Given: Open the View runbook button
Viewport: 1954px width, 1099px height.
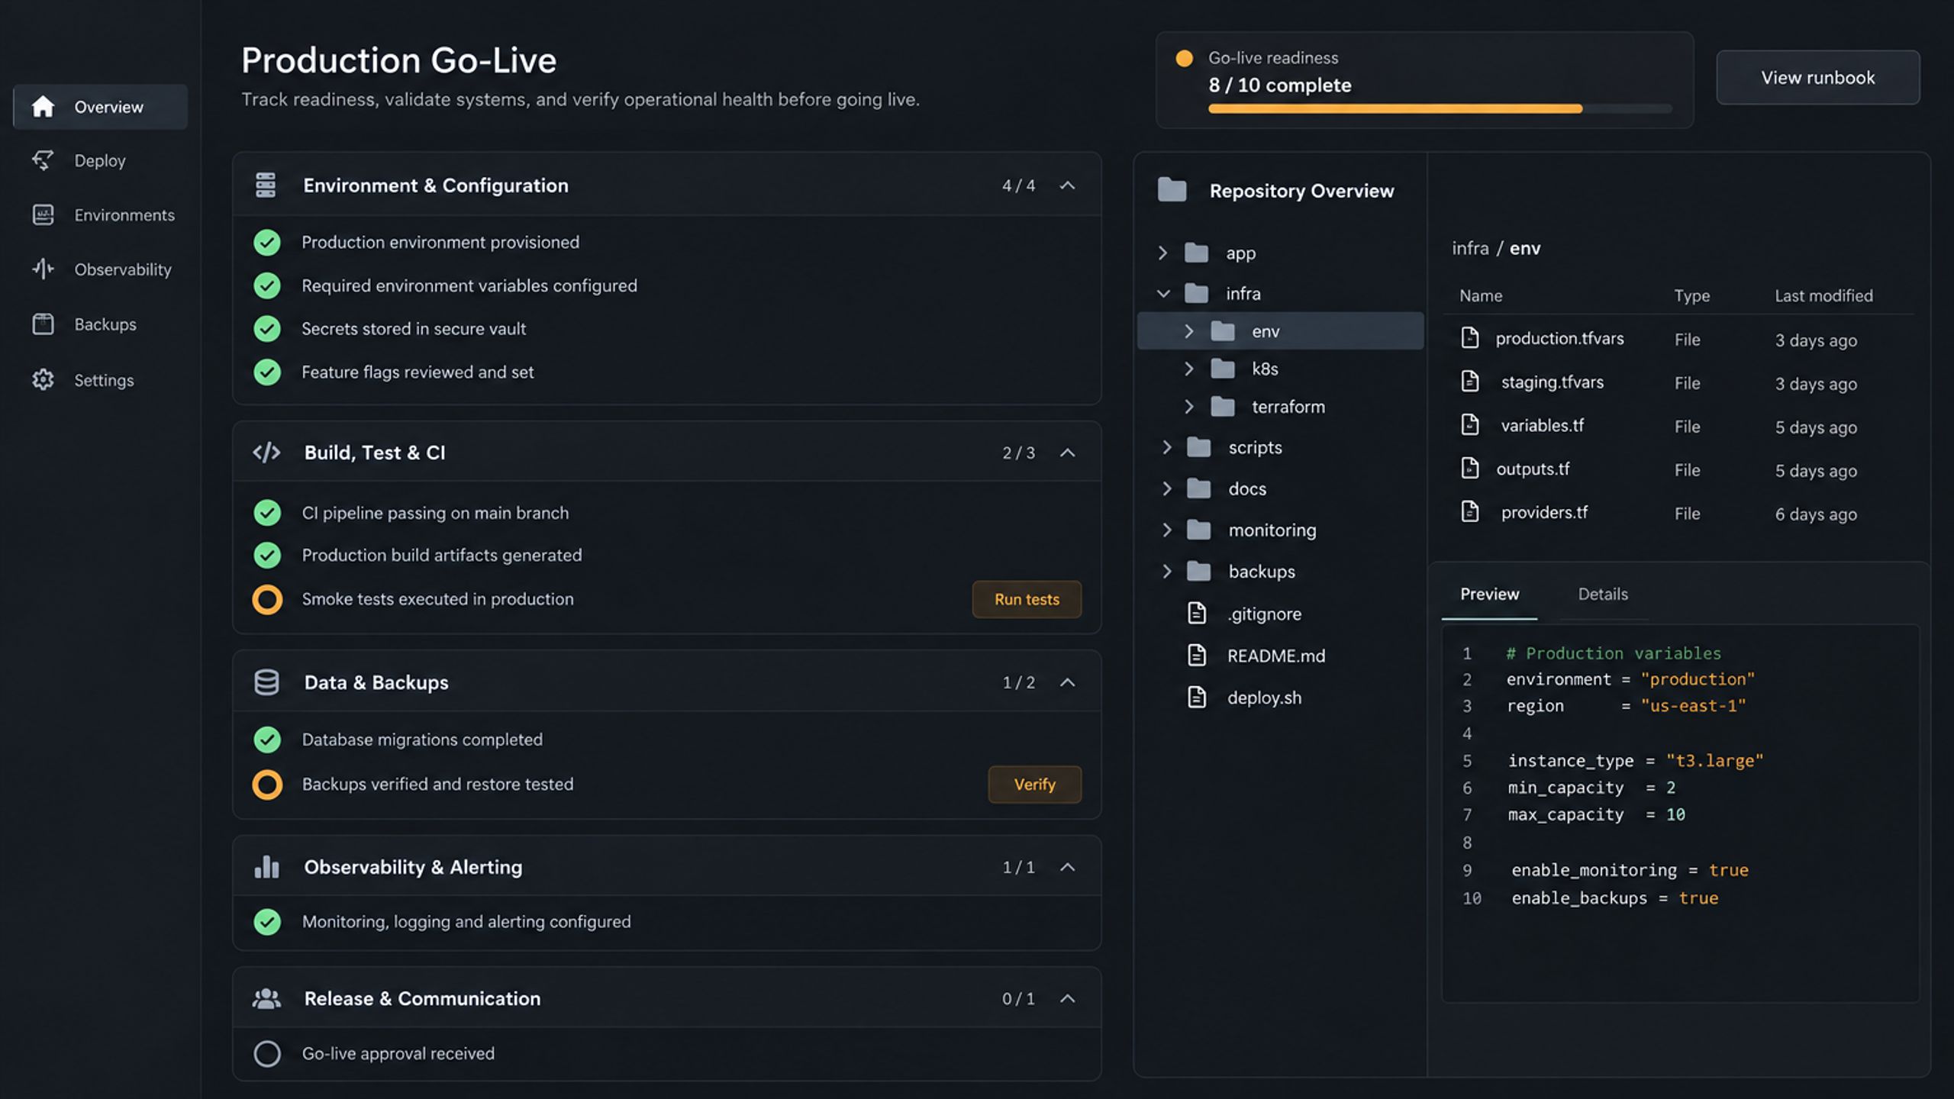Looking at the screenshot, I should (1818, 77).
